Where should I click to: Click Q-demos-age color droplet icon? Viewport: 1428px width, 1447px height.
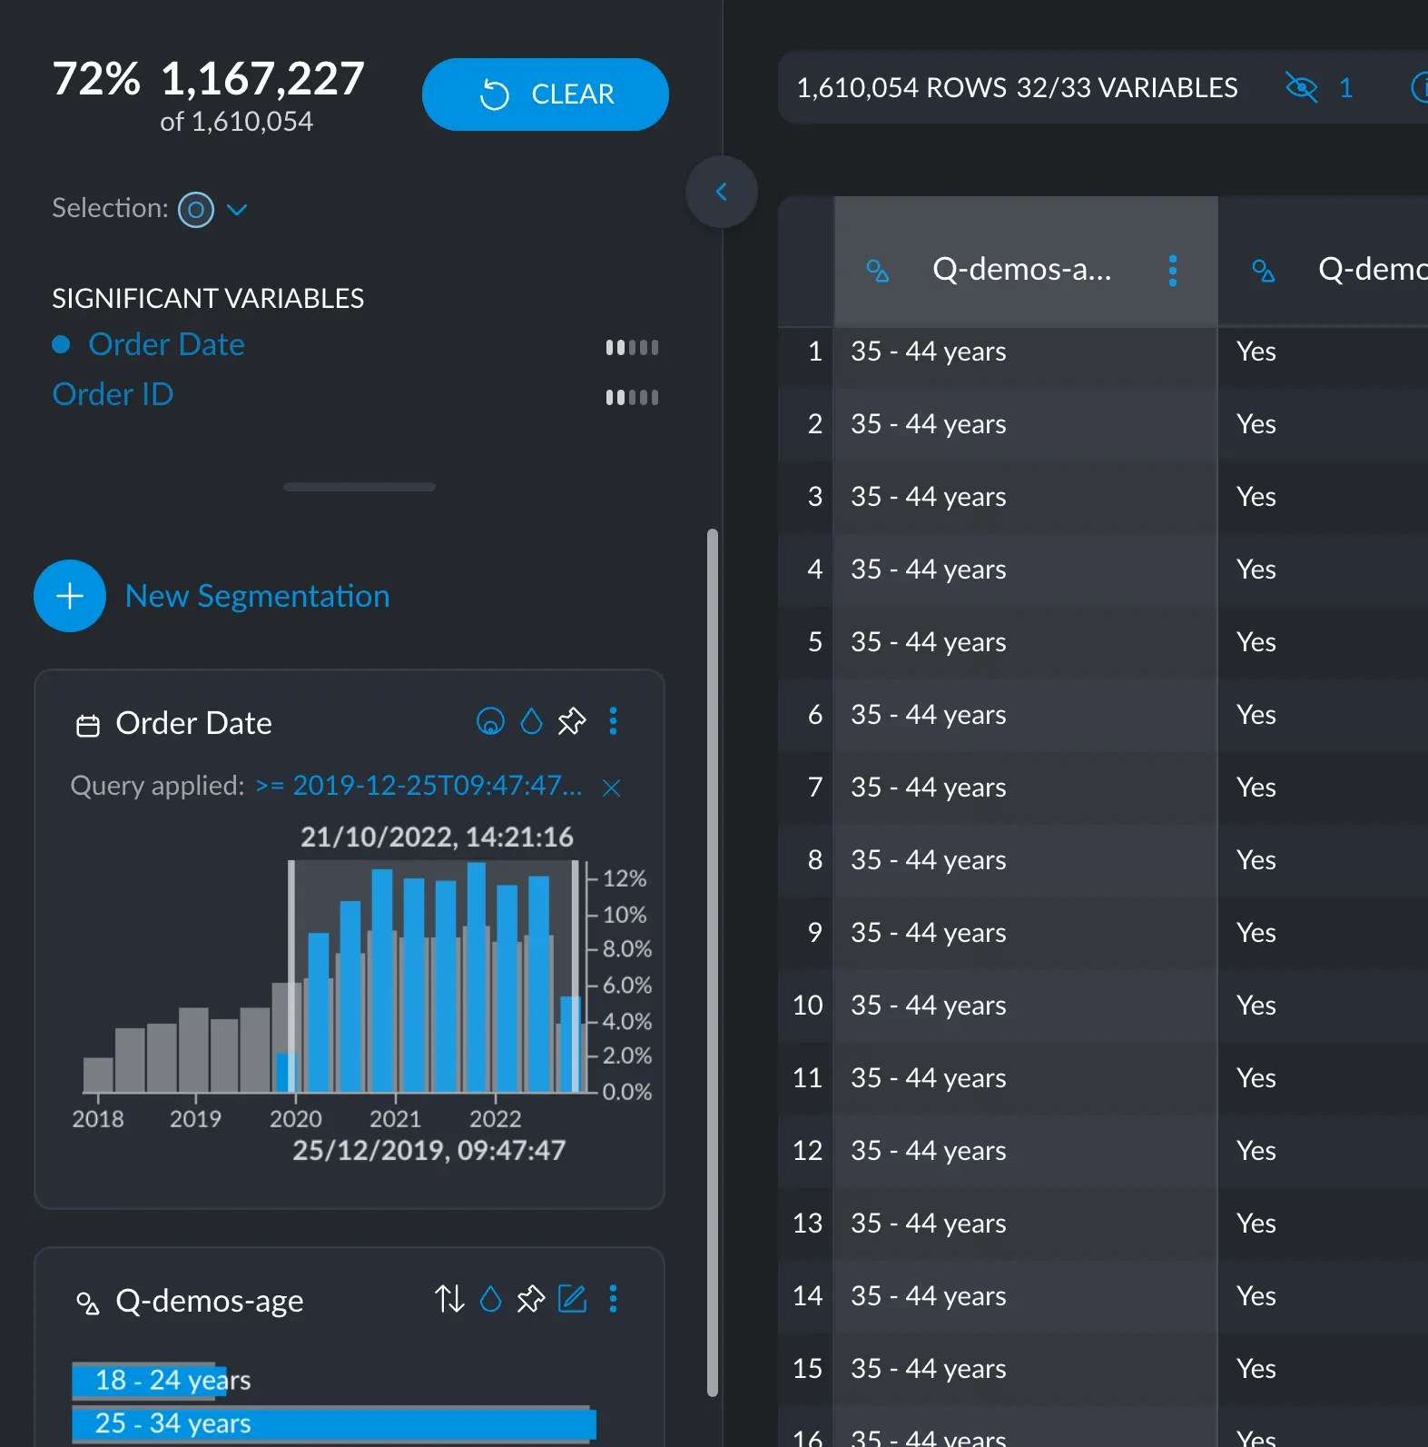click(x=490, y=1299)
